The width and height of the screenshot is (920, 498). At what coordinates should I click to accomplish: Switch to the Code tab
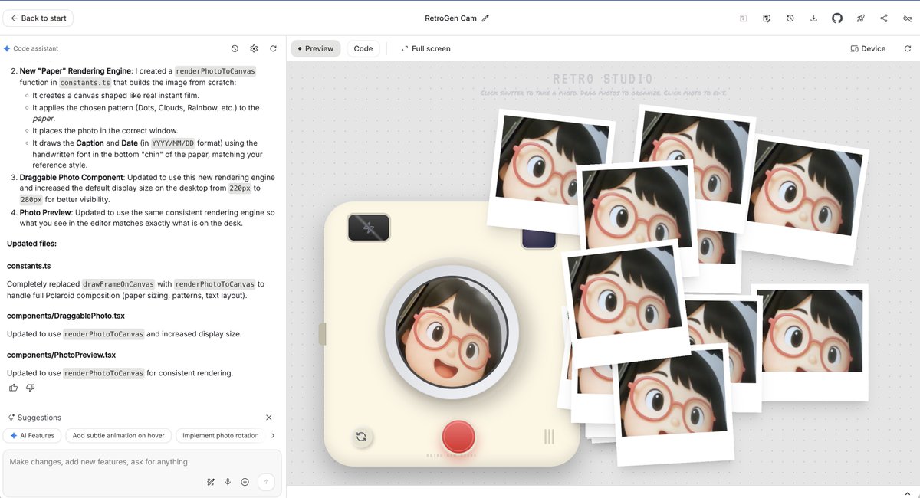tap(363, 48)
